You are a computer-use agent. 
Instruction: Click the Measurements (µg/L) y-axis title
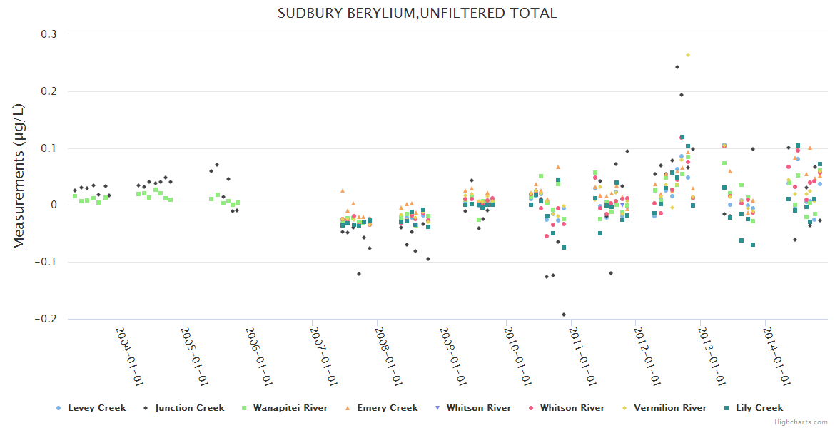pyautogui.click(x=19, y=176)
